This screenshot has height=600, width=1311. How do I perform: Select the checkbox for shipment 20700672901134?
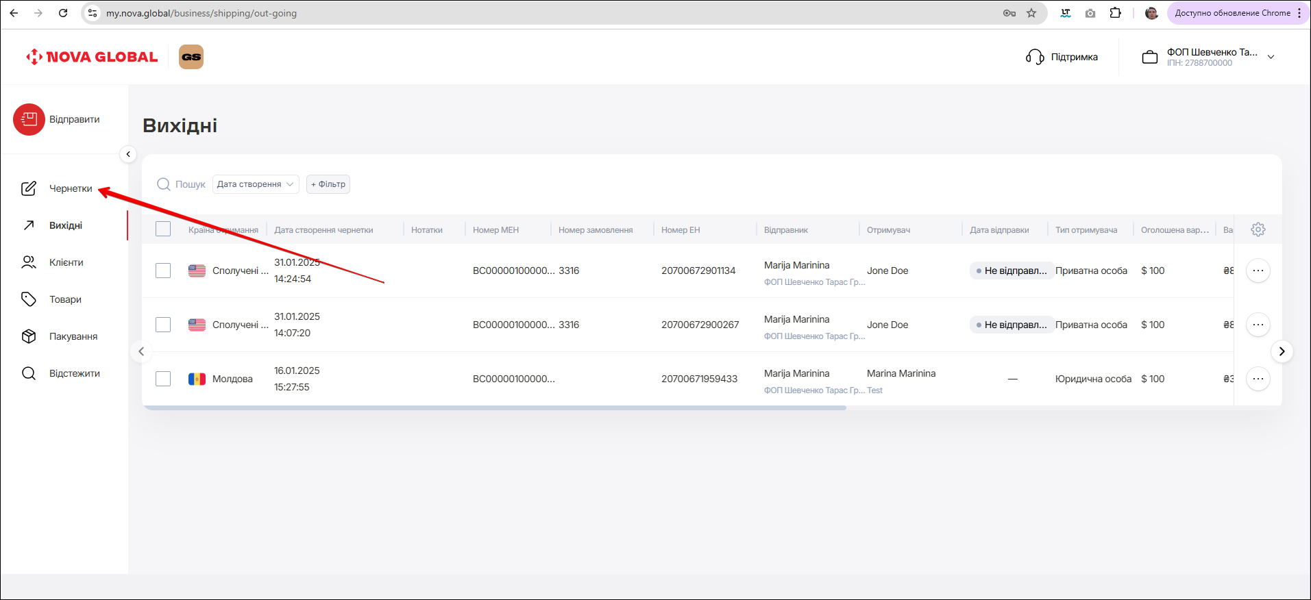pyautogui.click(x=163, y=271)
